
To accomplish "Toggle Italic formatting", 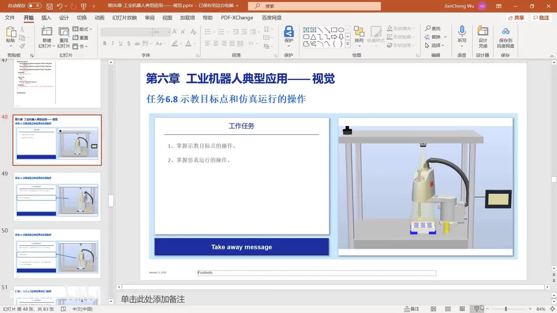I will click(113, 43).
